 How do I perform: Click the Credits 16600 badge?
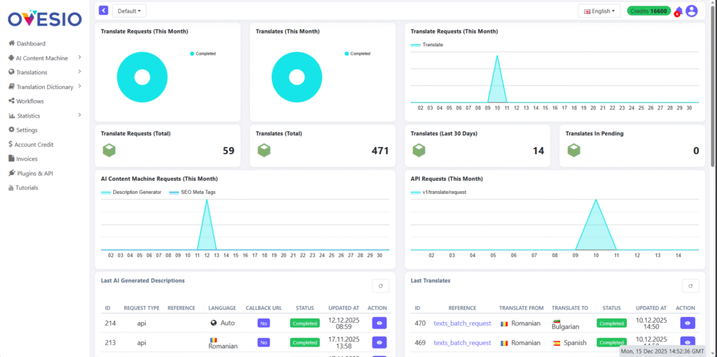click(648, 11)
